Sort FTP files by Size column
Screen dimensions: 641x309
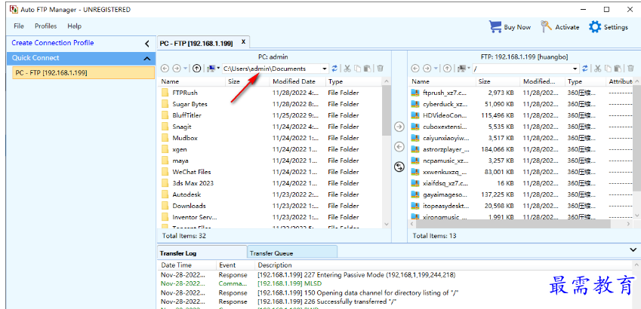(498, 81)
